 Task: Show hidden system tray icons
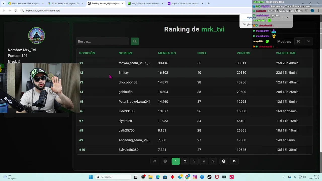(x=284, y=177)
